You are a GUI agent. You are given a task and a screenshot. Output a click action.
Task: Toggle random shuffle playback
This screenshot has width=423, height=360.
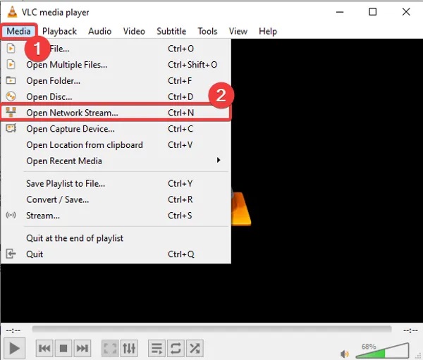[x=195, y=349]
